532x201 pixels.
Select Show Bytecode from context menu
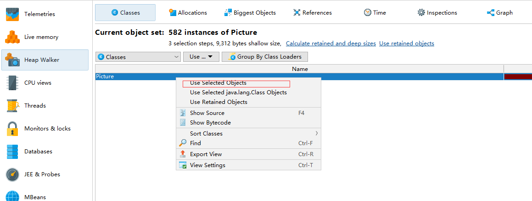[210, 123]
